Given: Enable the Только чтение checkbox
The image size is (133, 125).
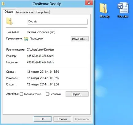Looking at the screenshot, I should 21,94.
